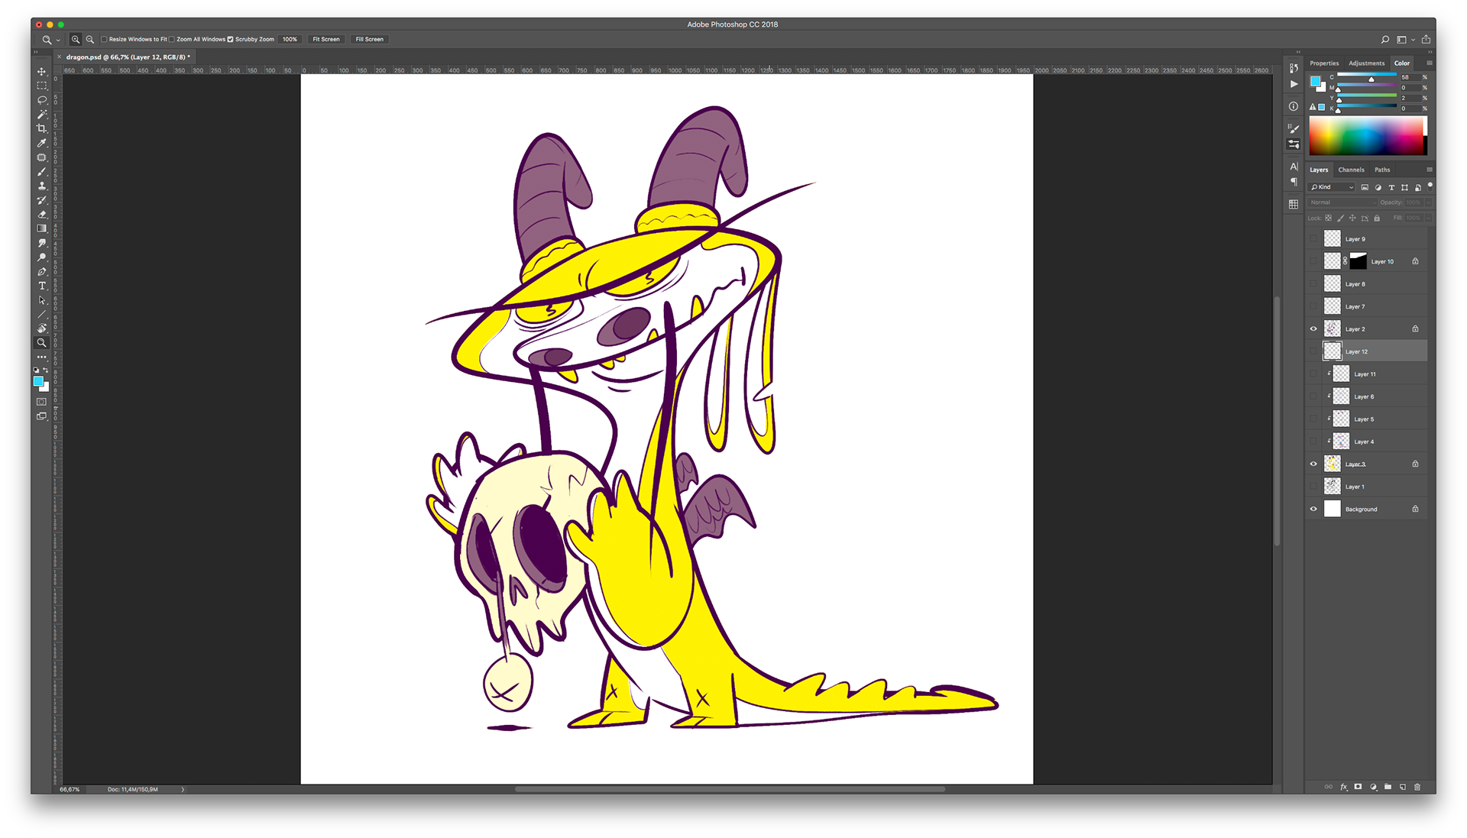Open the Kind layer filter dropdown

1333,187
